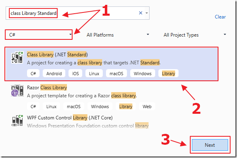
Task: Click description 'Windows Presentation Foundation custom control library'
Action: (88, 125)
